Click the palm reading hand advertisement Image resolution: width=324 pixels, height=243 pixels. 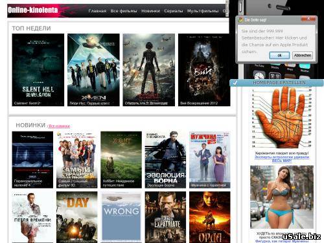coord(282,118)
